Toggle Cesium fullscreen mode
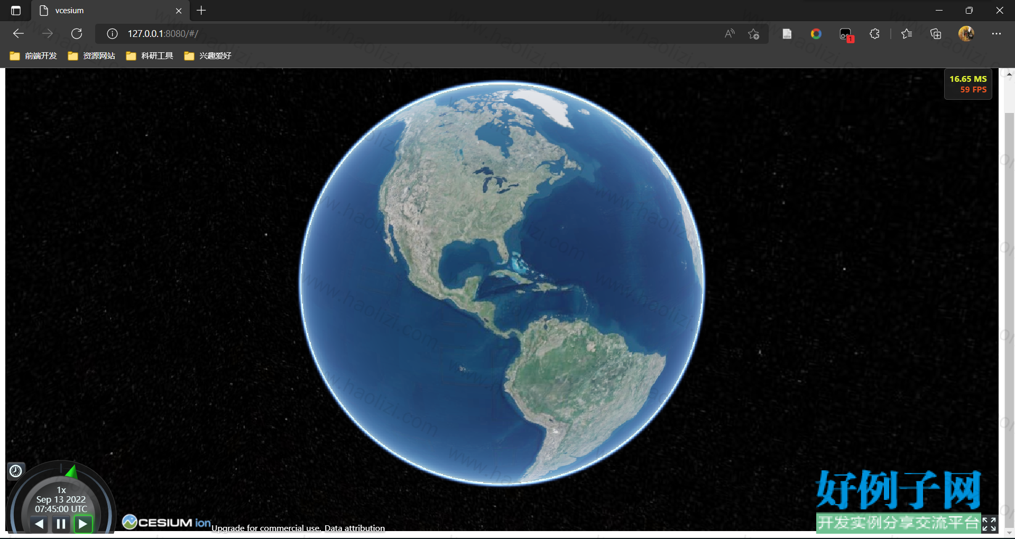 coord(989,524)
